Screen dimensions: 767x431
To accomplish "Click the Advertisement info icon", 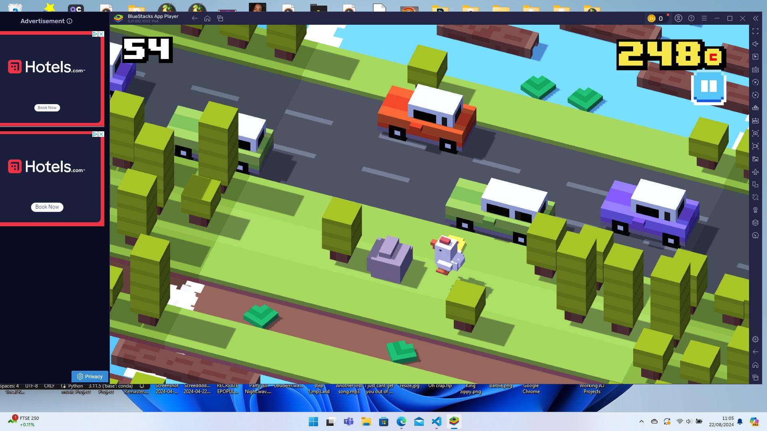I will [70, 21].
